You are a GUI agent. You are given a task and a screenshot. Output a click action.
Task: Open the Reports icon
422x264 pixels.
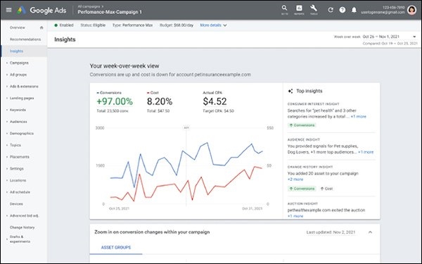coord(299,9)
